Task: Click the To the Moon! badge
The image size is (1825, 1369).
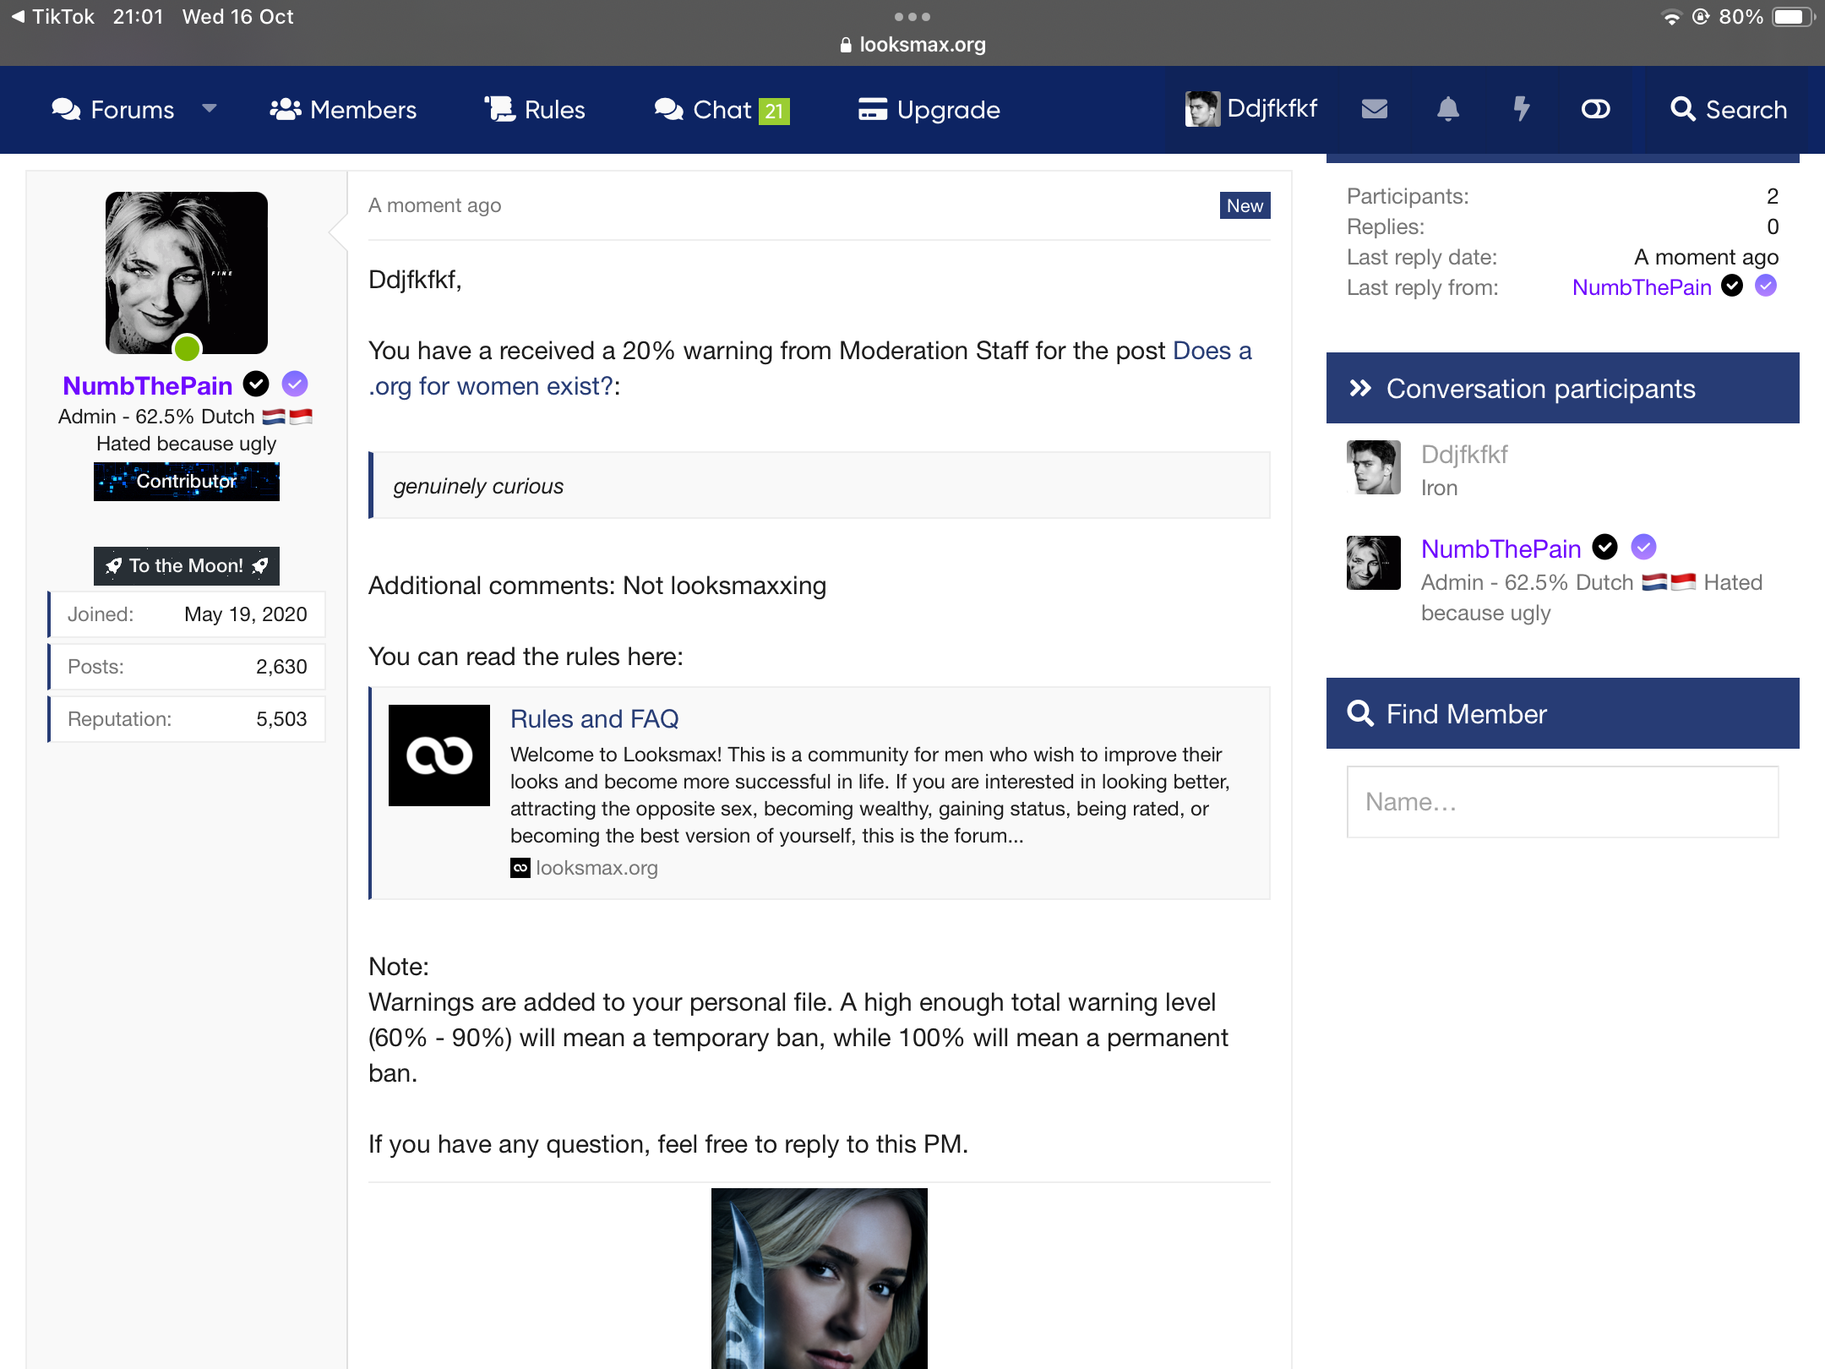Action: click(186, 565)
